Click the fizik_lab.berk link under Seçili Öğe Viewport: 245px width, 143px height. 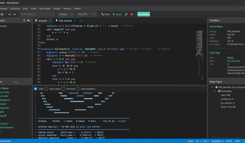tap(234, 61)
